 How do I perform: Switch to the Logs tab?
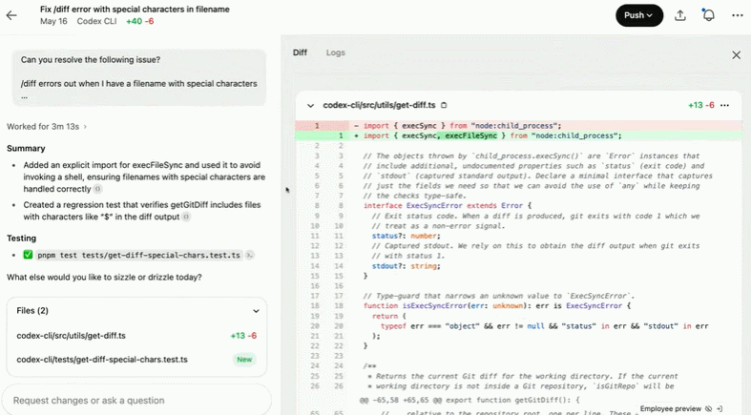[x=335, y=52]
